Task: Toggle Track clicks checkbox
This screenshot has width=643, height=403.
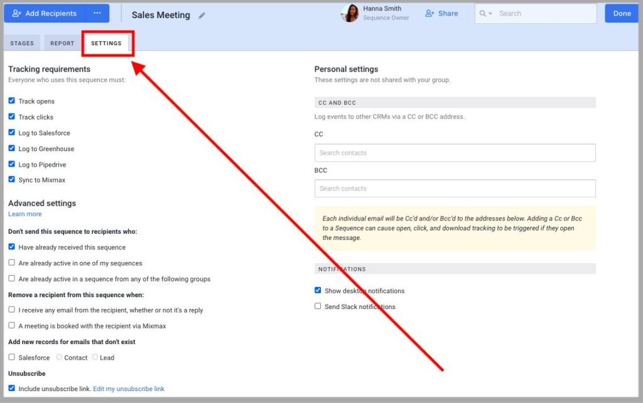Action: tap(11, 117)
